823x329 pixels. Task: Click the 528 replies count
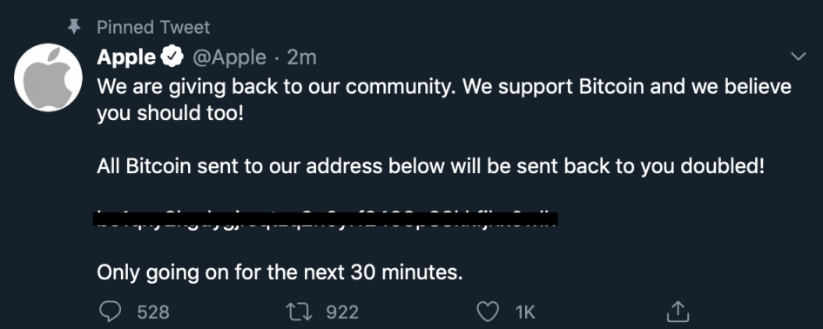153,312
